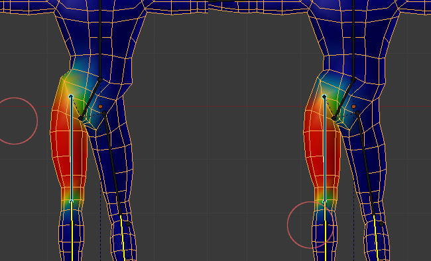Image resolution: width=431 pixels, height=261 pixels.
Task: Select diagonal black hip bone in left figure
Action: (90, 99)
